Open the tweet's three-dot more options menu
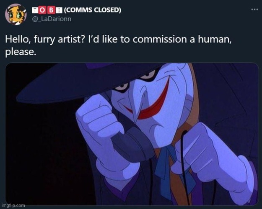This screenshot has height=209, width=262. pos(254,10)
